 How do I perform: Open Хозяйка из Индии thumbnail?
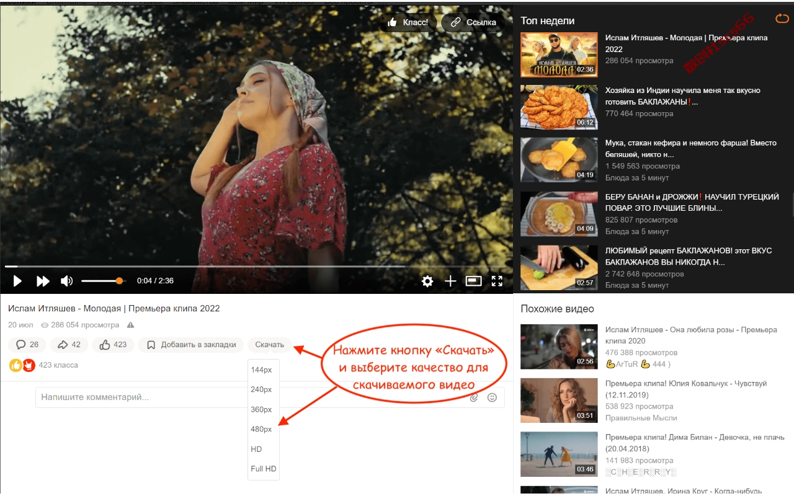click(559, 107)
